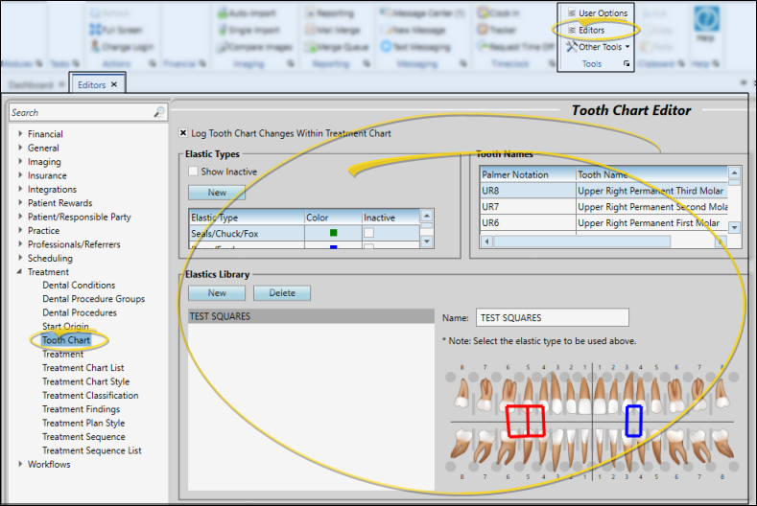Image resolution: width=757 pixels, height=506 pixels.
Task: Click the search magnifier icon
Action: coord(159,113)
